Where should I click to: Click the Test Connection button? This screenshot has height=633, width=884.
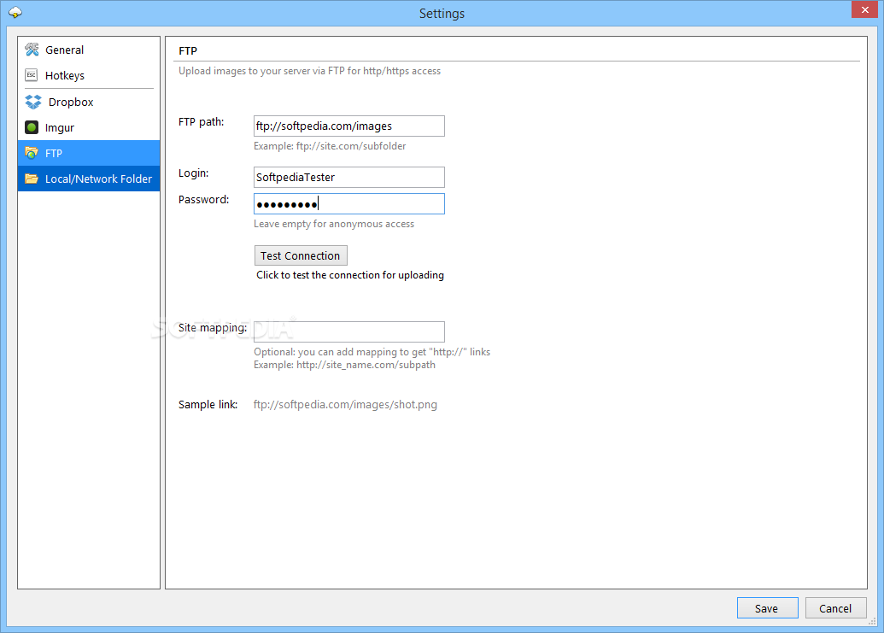coord(301,255)
